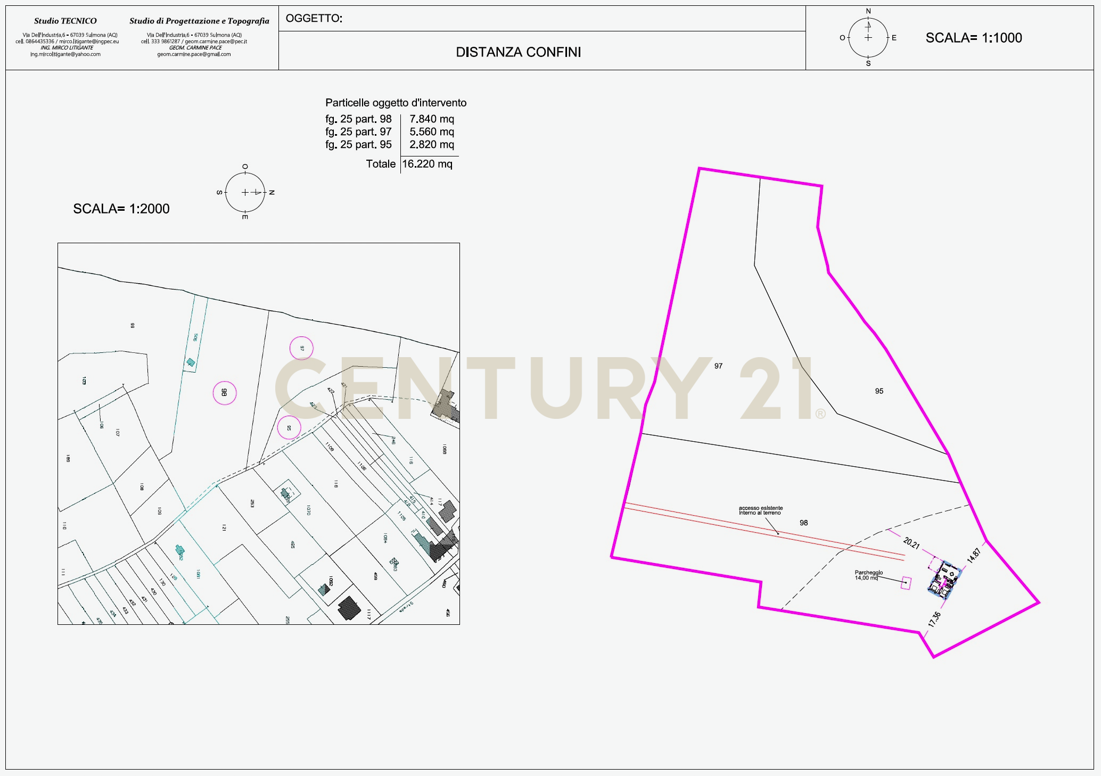This screenshot has width=1101, height=776.
Task: Click parcel number 253 on the cadastral map
Action: (252, 503)
